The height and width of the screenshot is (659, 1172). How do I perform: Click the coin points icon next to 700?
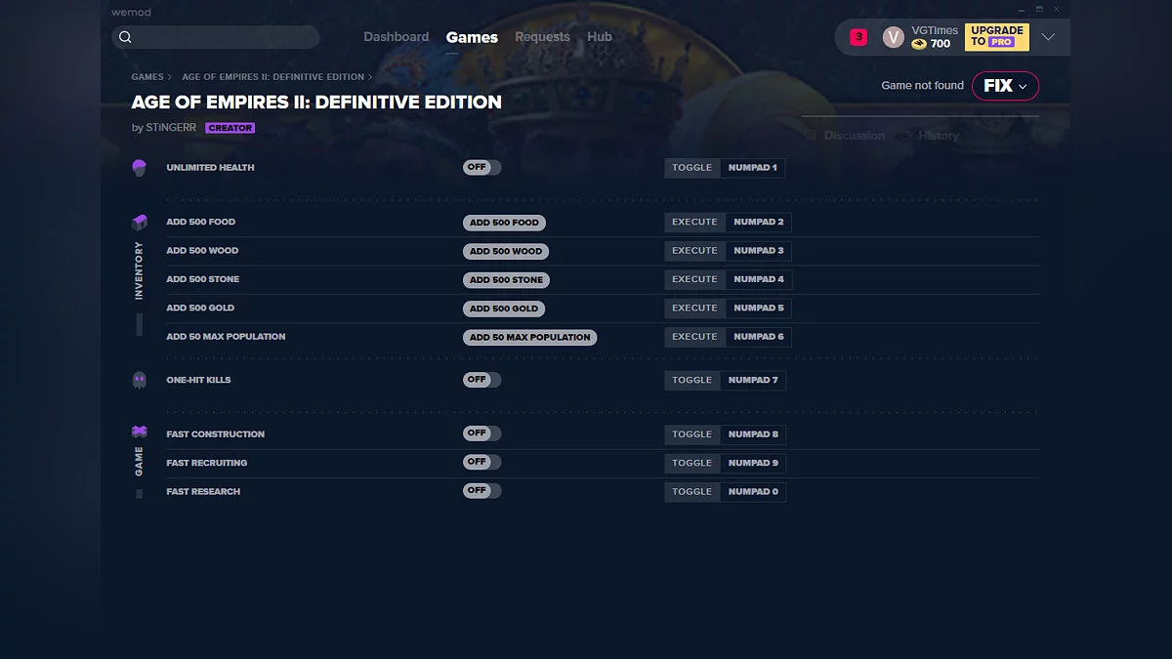coord(919,44)
